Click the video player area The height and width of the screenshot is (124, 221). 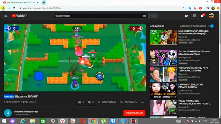[75, 58]
